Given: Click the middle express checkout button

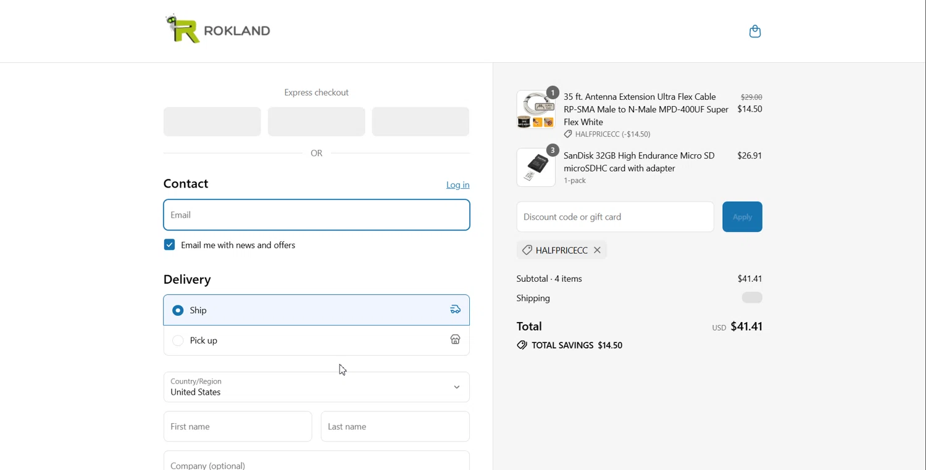Looking at the screenshot, I should click(x=316, y=122).
